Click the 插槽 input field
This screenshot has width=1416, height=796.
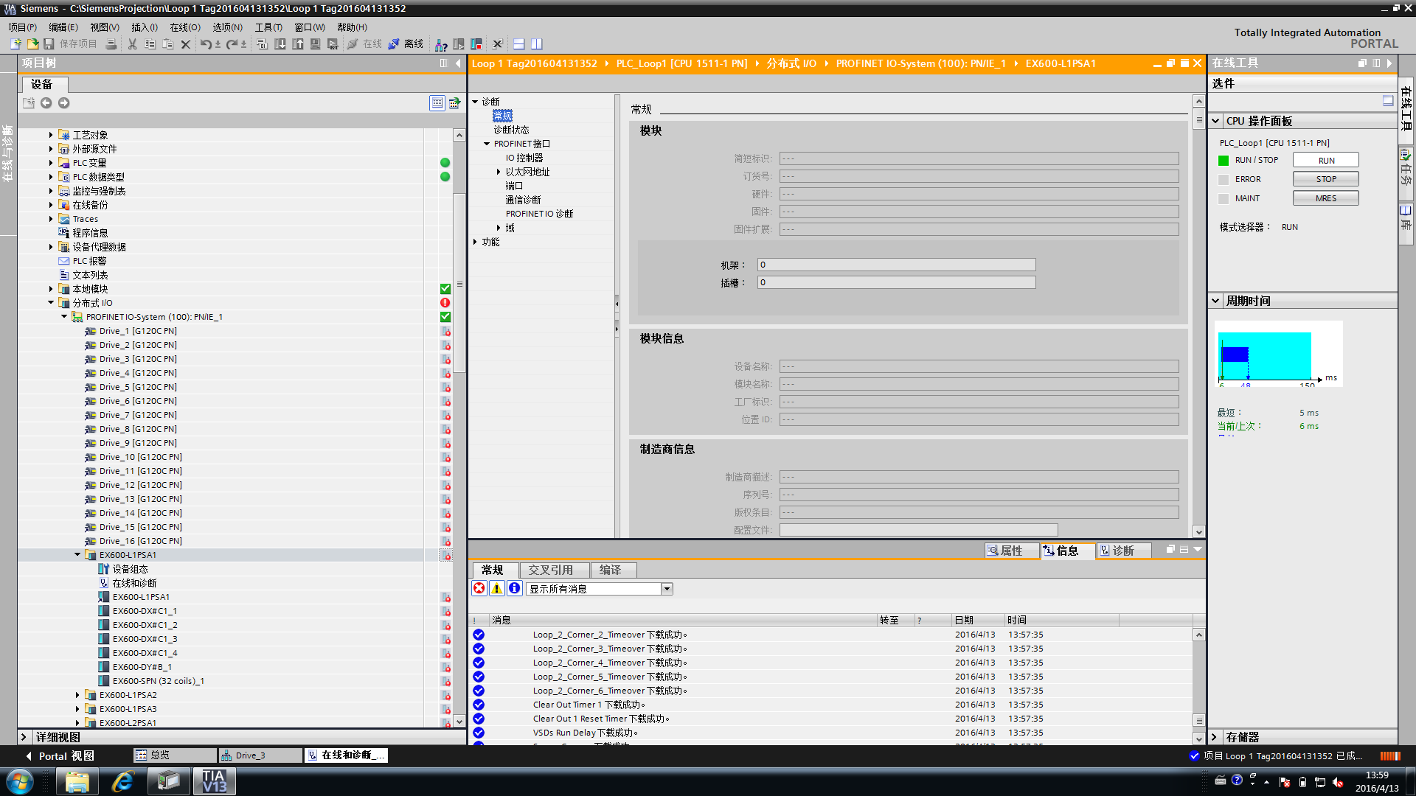pyautogui.click(x=895, y=282)
